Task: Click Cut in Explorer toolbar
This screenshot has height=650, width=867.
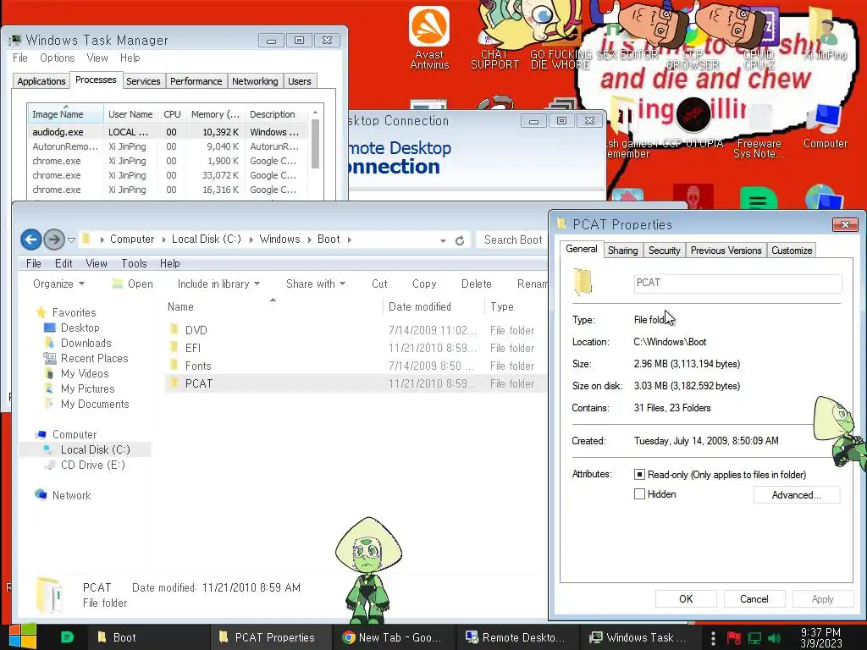Action: coord(379,284)
